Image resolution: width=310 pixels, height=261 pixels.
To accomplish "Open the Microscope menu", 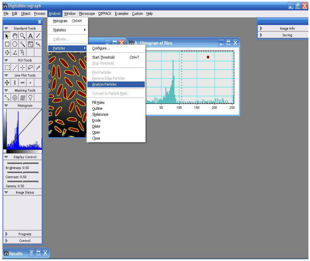I will pyautogui.click(x=87, y=14).
